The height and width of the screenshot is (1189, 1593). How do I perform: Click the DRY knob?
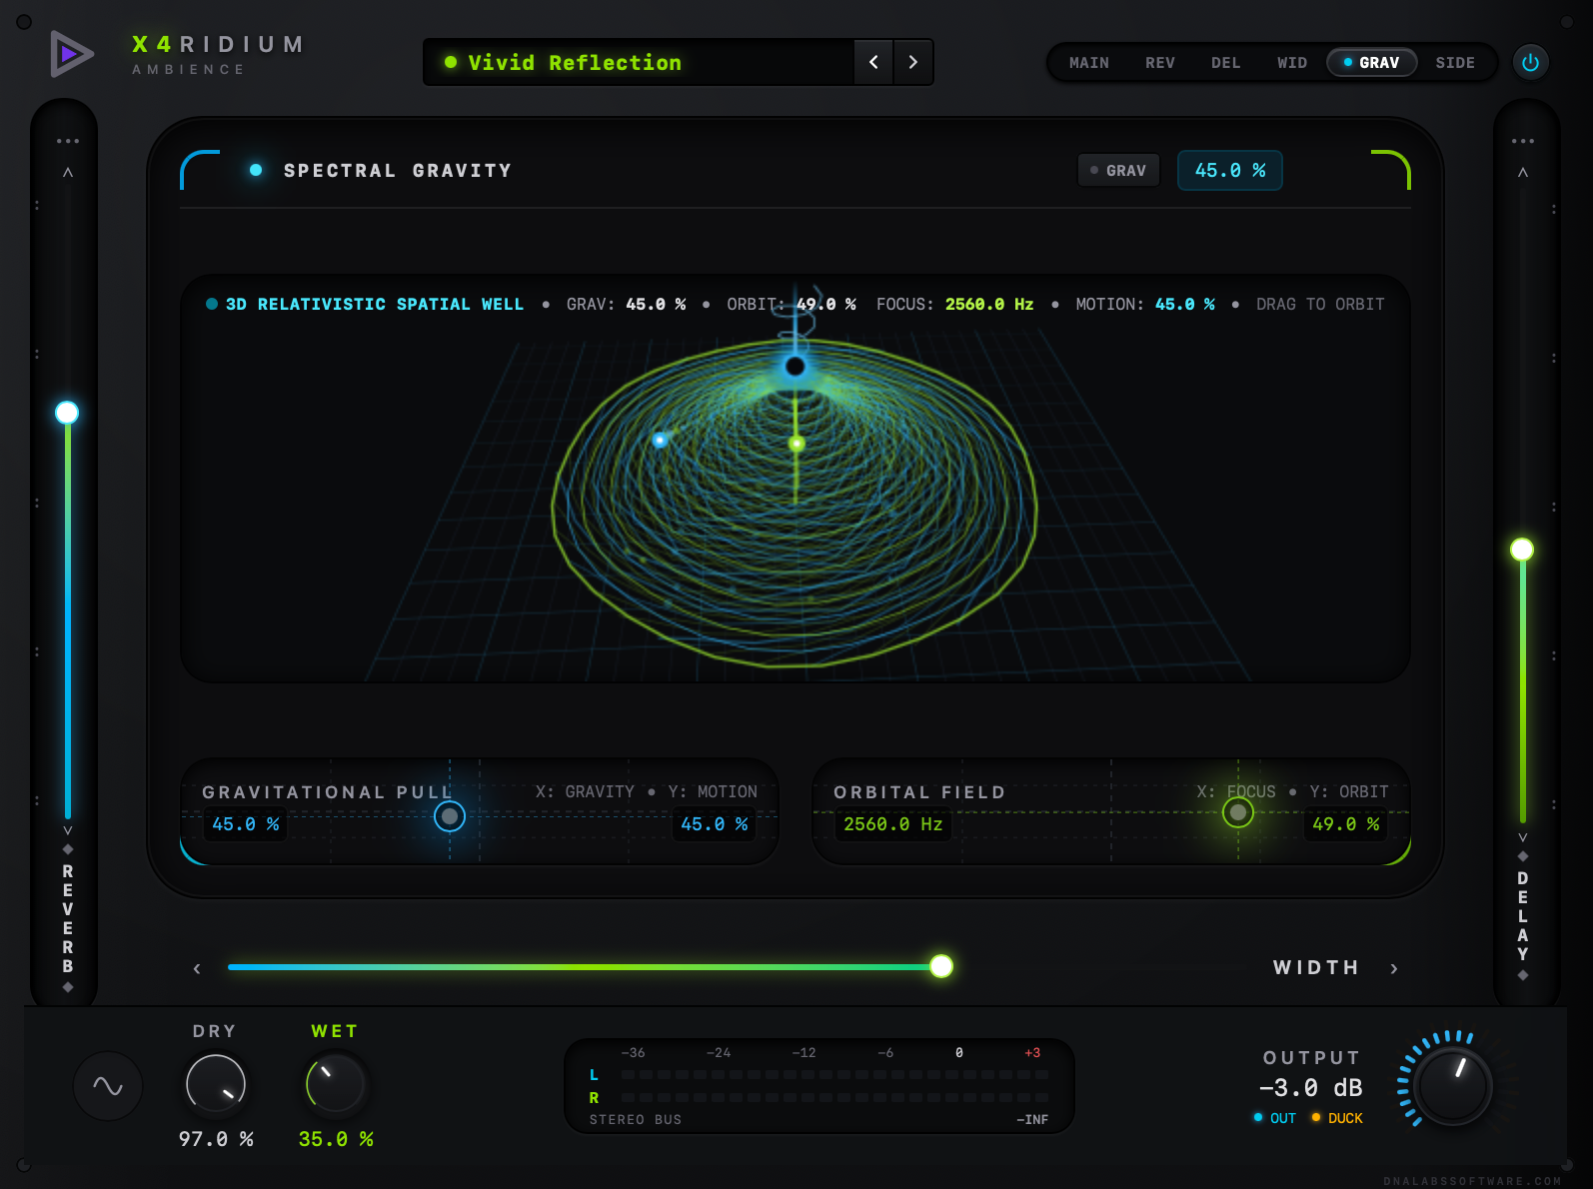(216, 1084)
